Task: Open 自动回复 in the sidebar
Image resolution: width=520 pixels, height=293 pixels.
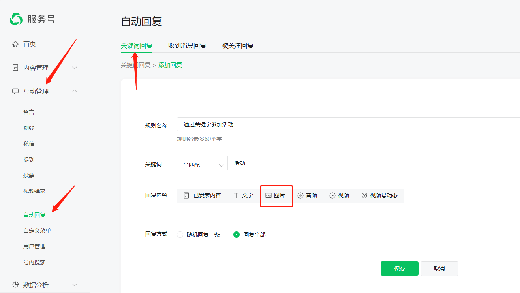Action: 34,215
